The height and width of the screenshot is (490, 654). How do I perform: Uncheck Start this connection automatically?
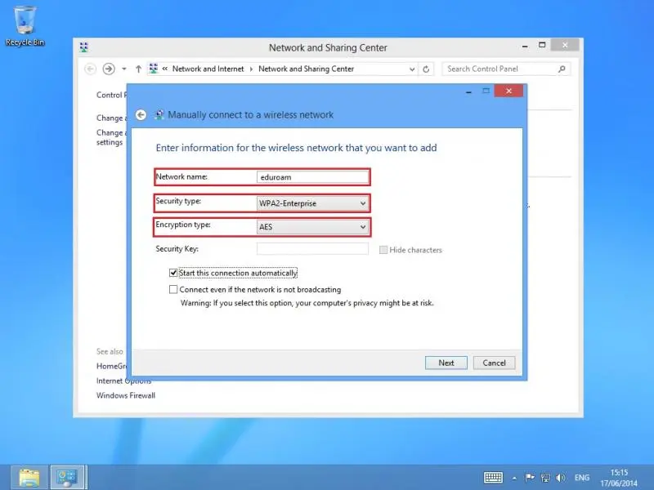tap(173, 273)
